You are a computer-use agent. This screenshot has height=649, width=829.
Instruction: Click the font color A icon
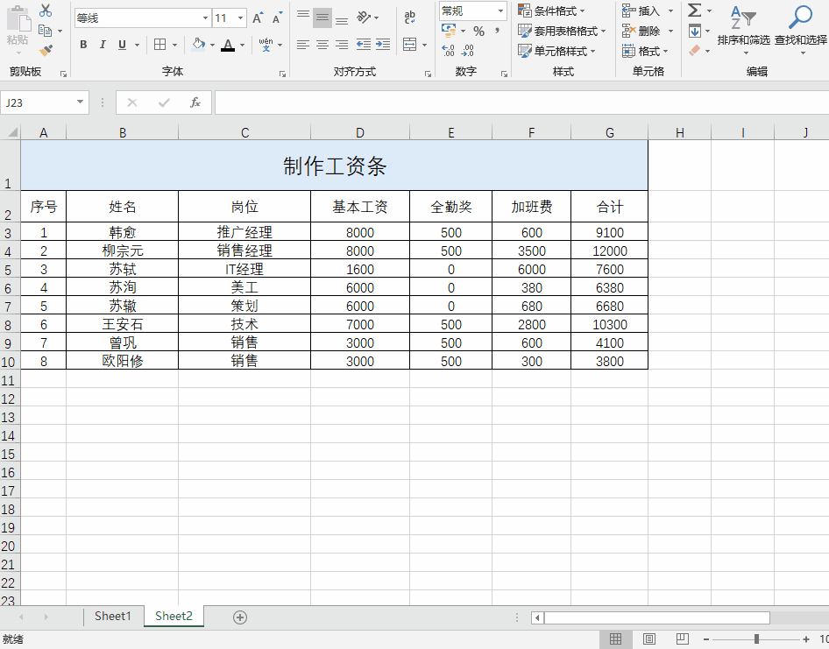(228, 44)
